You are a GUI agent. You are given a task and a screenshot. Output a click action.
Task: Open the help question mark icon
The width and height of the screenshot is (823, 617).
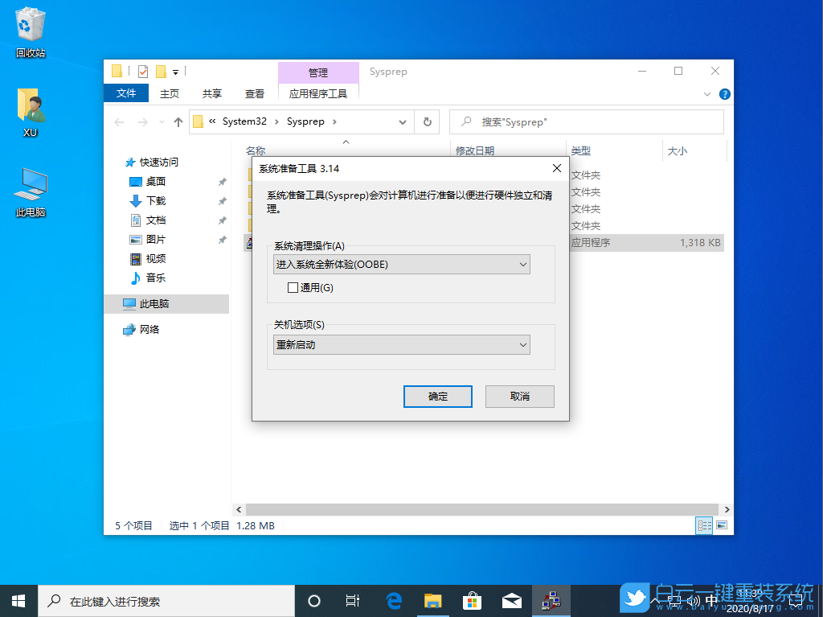pyautogui.click(x=724, y=94)
